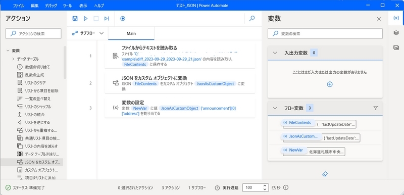Increase the run delay with up arrow

tap(265, 185)
